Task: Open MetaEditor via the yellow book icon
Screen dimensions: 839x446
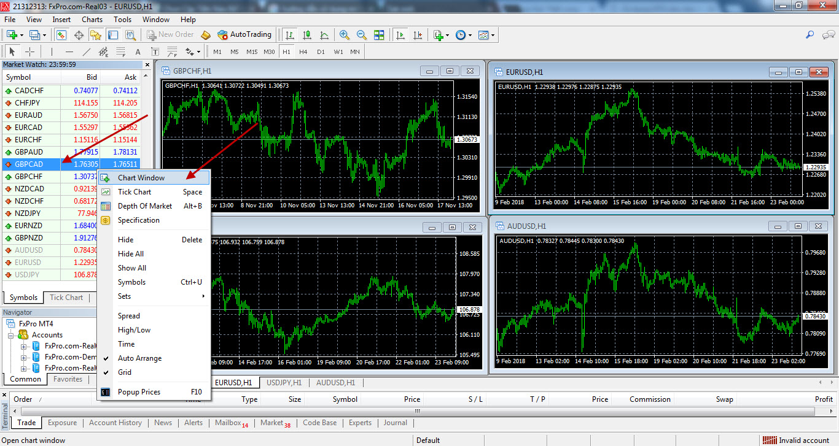Action: 206,35
